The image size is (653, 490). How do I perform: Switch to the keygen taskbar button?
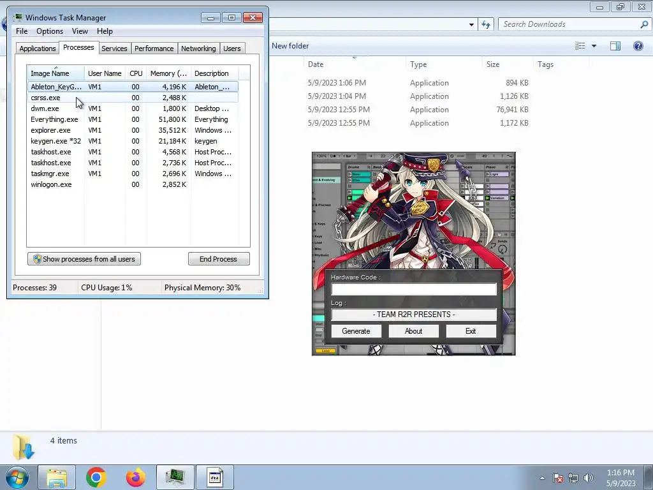point(215,477)
